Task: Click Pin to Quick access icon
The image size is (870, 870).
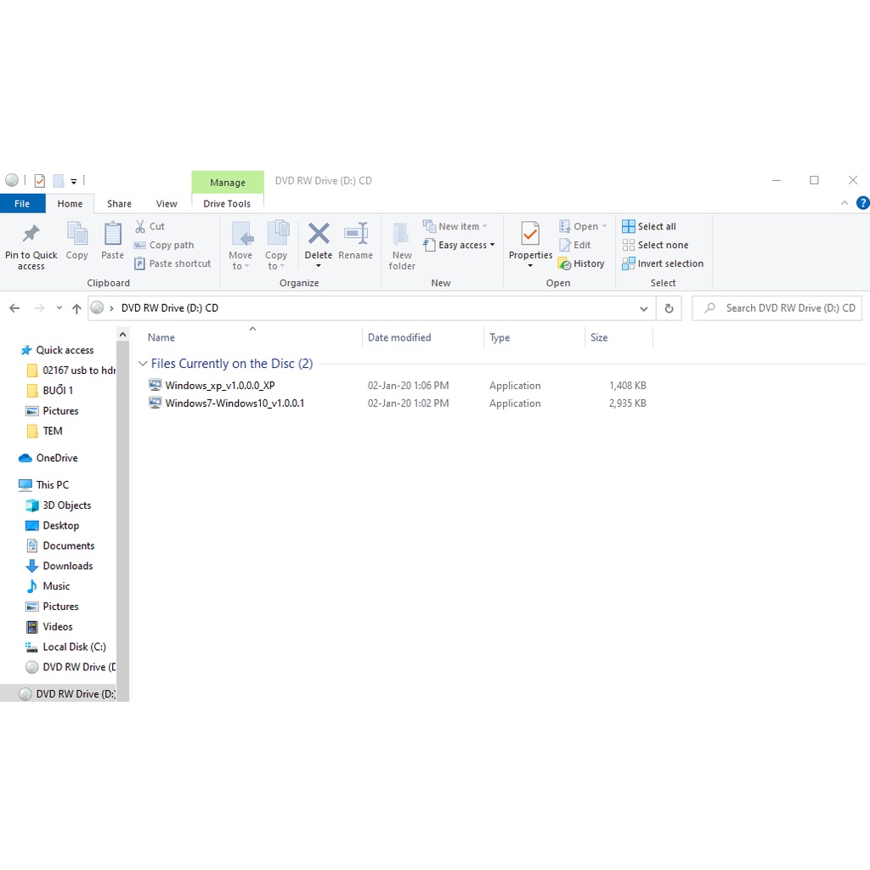Action: pos(31,234)
